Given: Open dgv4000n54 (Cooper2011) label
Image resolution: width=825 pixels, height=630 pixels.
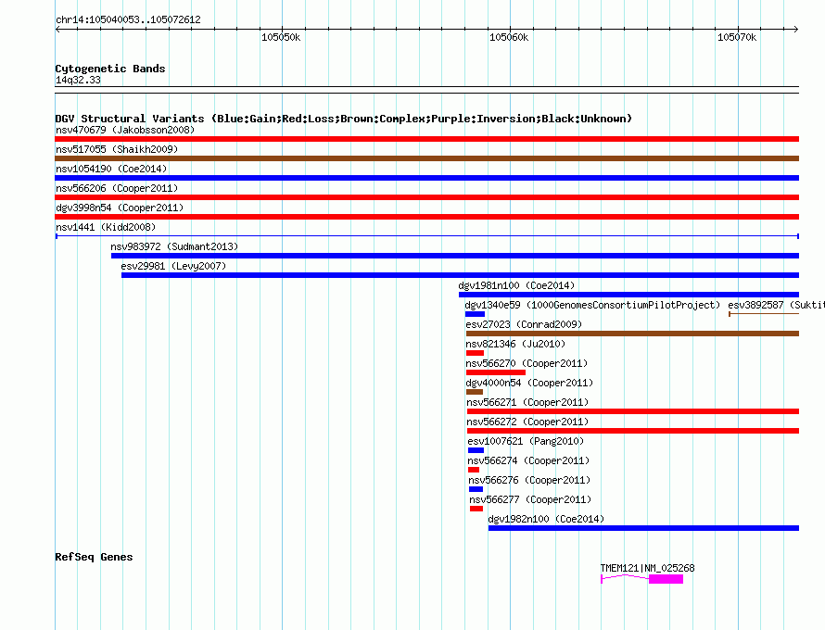Looking at the screenshot, I should coord(529,383).
